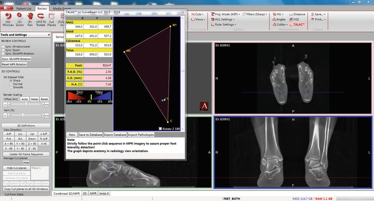Enable Sync. 3D/MPR Rotation checkbox

point(3,54)
